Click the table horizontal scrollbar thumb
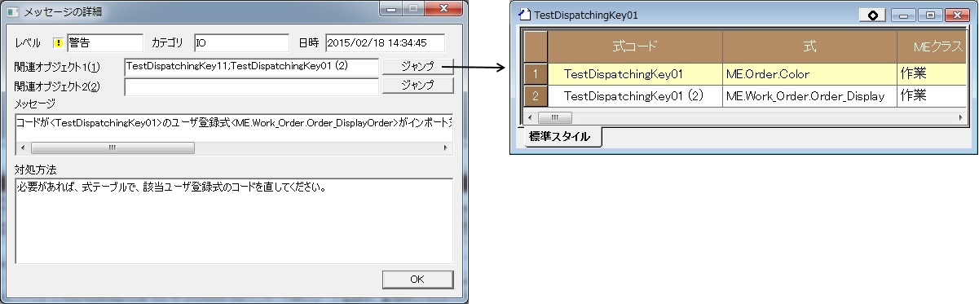Screen dimensions: 979x304 [554, 117]
